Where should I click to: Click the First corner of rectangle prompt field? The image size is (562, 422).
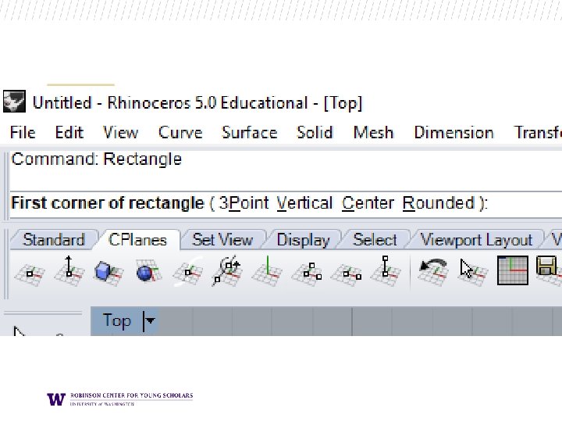pos(286,204)
